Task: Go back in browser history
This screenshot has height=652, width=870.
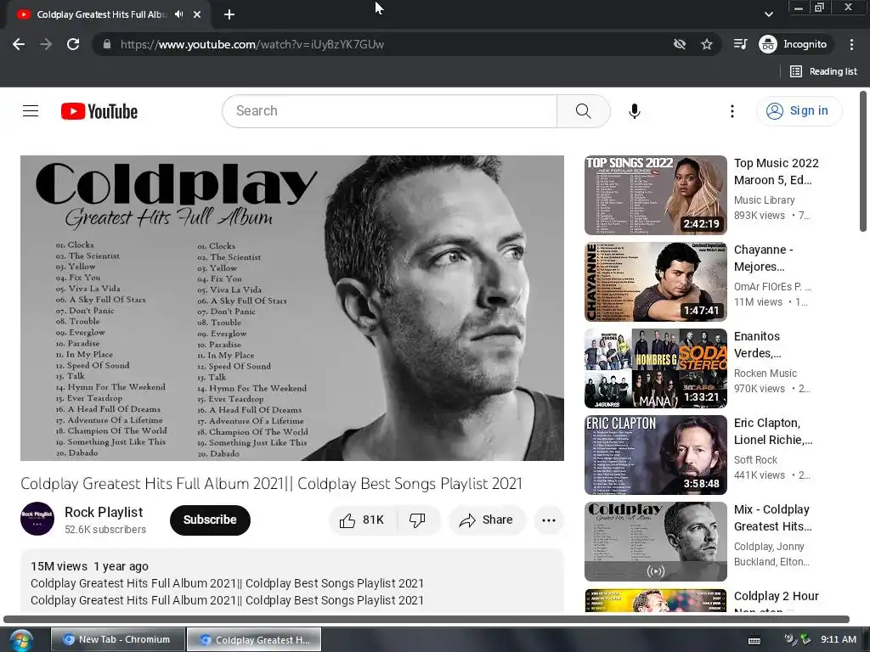Action: 19,44
